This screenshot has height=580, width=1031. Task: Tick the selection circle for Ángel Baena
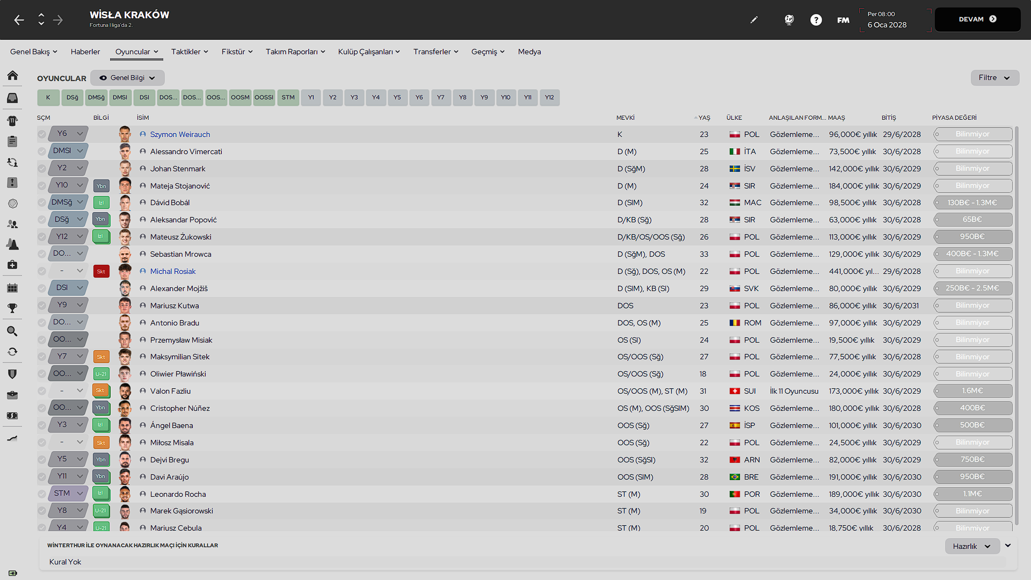pyautogui.click(x=42, y=425)
